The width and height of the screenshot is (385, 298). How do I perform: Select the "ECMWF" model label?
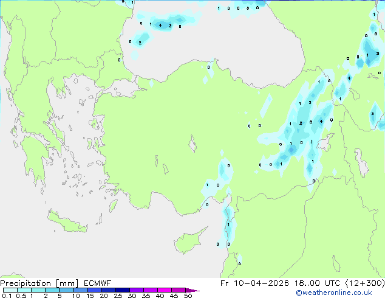coord(98,283)
